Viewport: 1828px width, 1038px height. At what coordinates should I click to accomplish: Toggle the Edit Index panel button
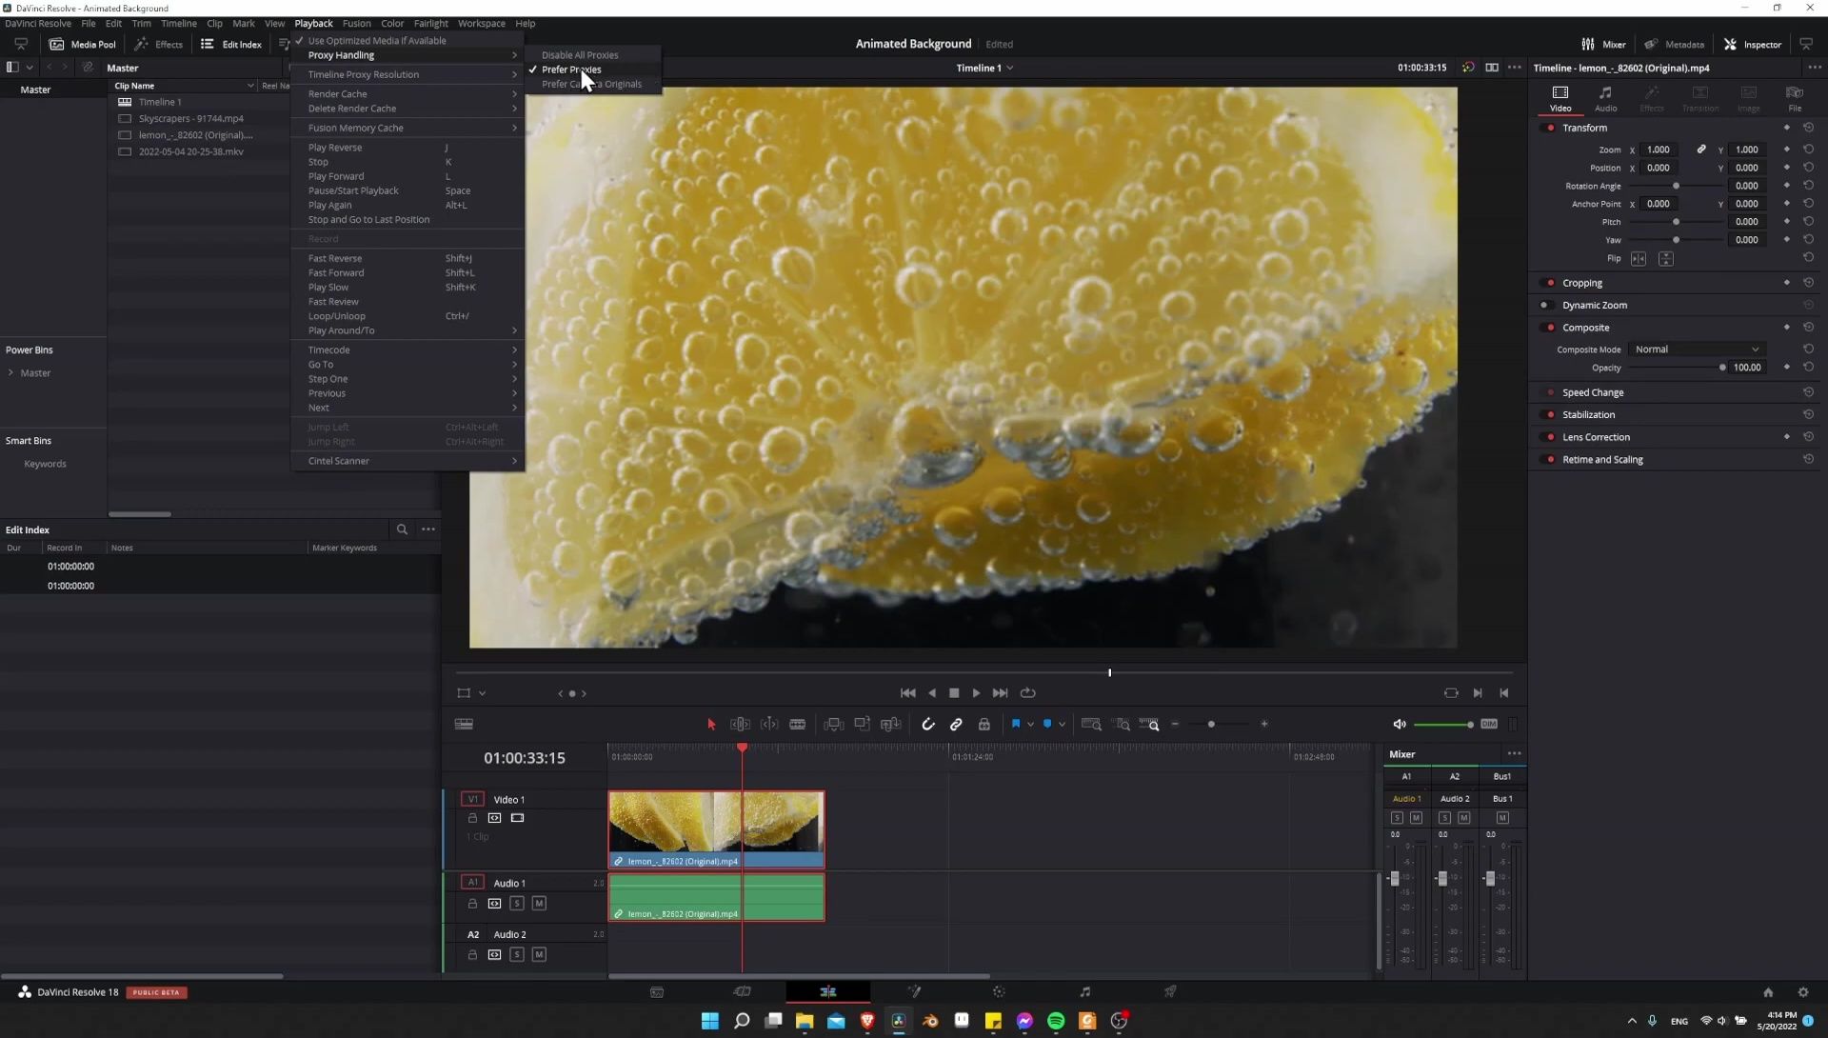[230, 44]
